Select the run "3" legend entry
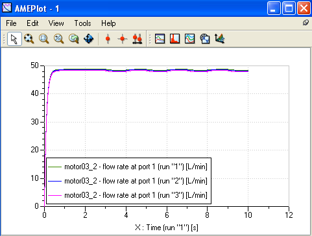The image size is (312, 236). point(128,195)
